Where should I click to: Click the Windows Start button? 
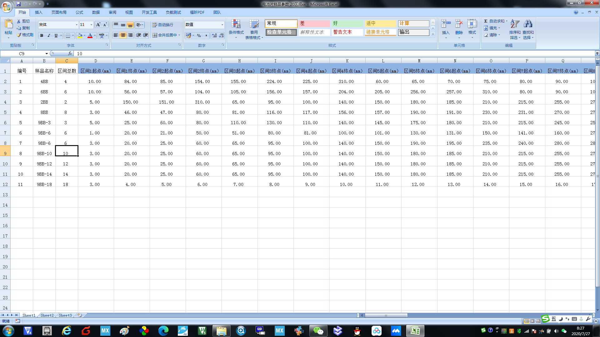click(x=8, y=331)
